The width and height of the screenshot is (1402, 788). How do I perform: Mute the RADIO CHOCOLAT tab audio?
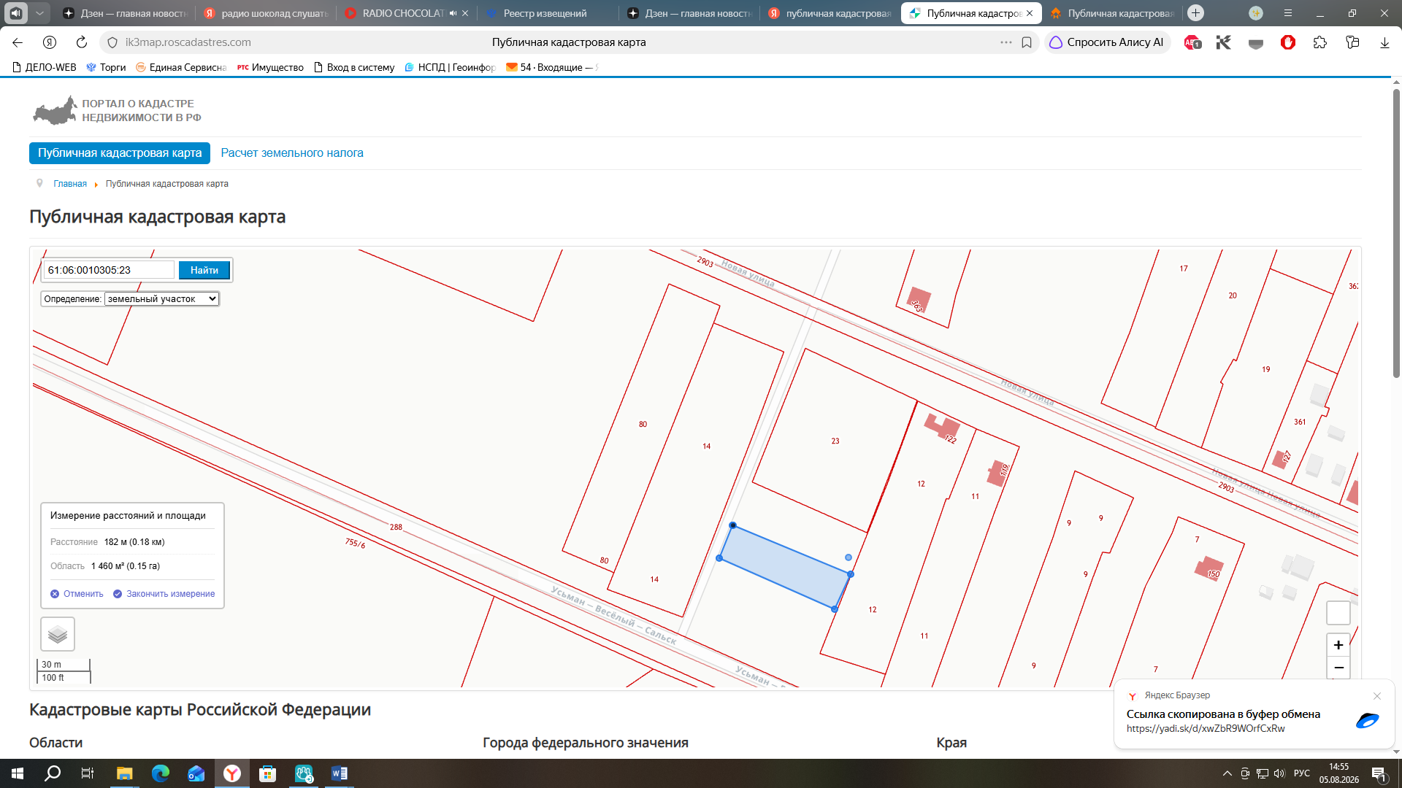click(x=453, y=13)
